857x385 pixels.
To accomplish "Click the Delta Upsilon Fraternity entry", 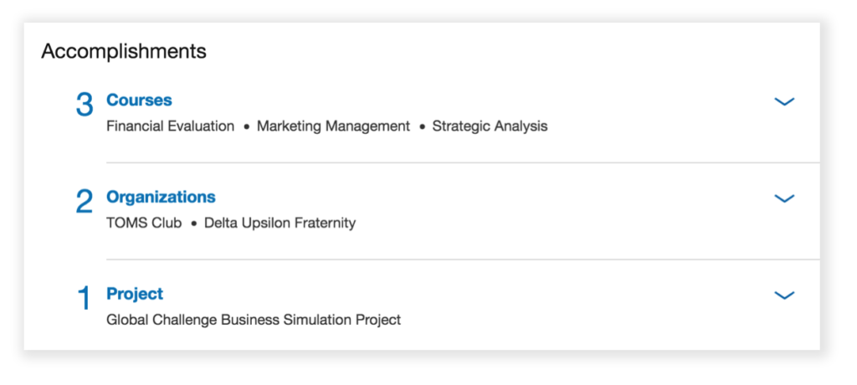I will (280, 223).
